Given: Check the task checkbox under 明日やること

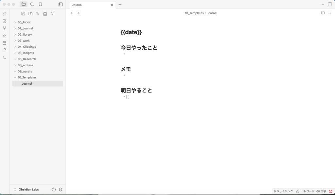Looking at the screenshot, I should [128, 97].
